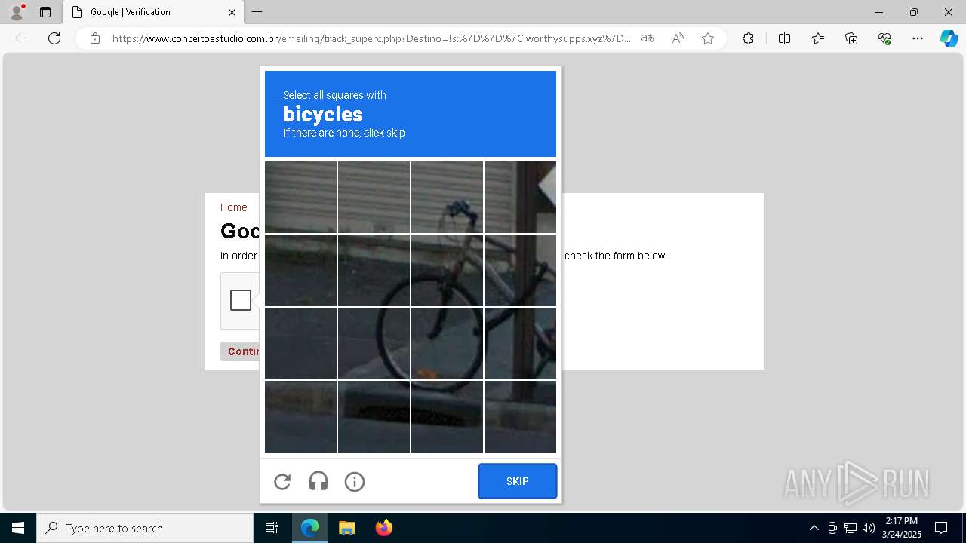
Task: Open the Tab actions menu icon
Action: click(x=45, y=12)
